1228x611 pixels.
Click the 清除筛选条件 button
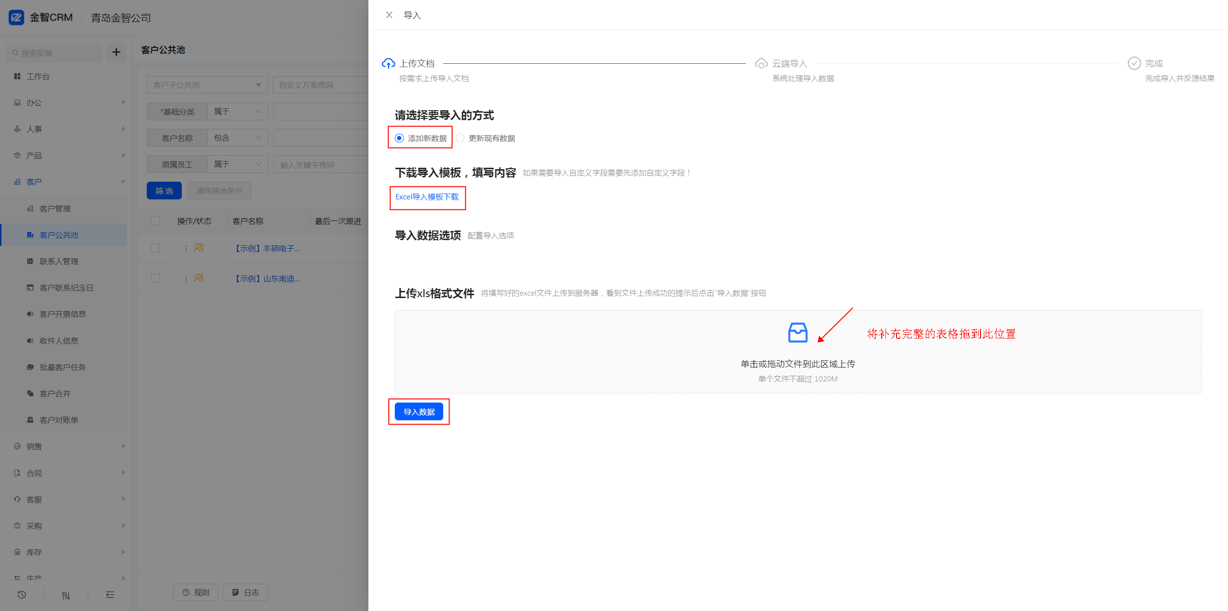click(x=219, y=191)
